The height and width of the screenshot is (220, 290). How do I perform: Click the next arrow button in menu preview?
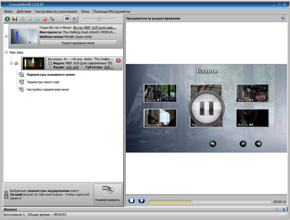click(258, 144)
